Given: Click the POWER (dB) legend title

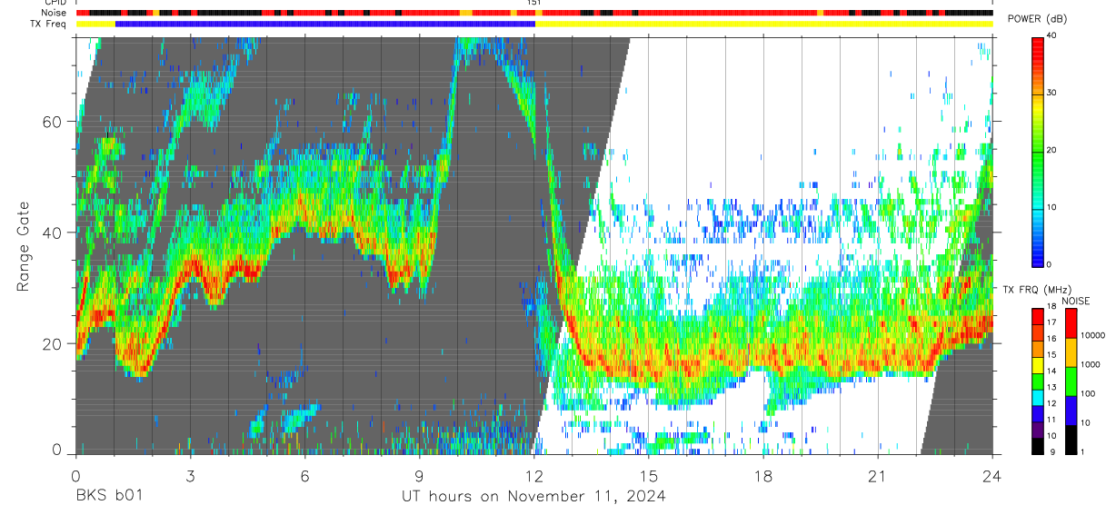Looking at the screenshot, I should click(1037, 19).
